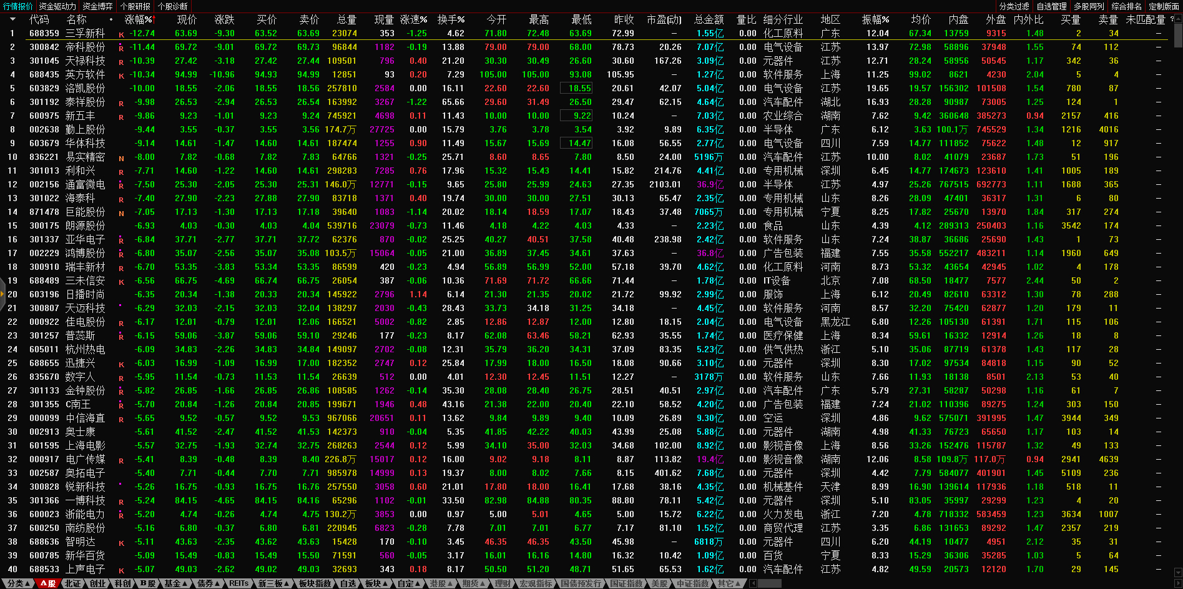Switch to the 资金驱动力 tab
Image resolution: width=1183 pixels, height=589 pixels.
pyautogui.click(x=57, y=6)
